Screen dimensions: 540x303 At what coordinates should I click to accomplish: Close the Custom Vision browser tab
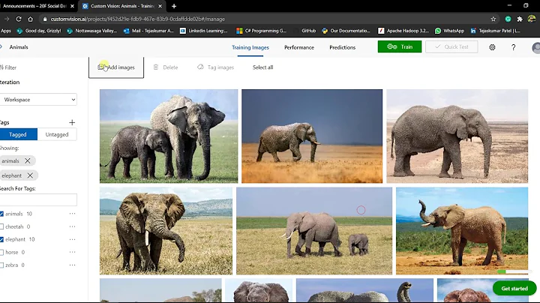point(160,6)
